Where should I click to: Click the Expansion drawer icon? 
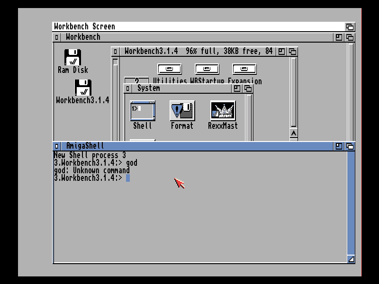coord(244,69)
